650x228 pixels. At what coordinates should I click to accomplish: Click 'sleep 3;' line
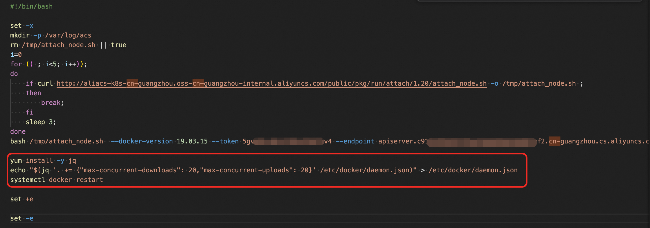[x=41, y=122]
